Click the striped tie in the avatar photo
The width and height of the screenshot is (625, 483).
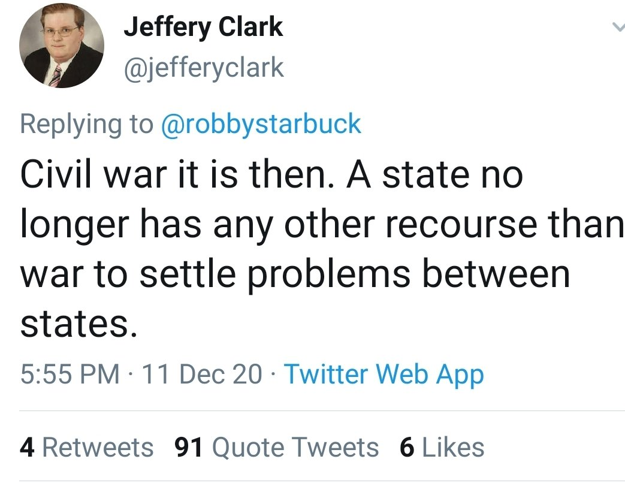[55, 76]
